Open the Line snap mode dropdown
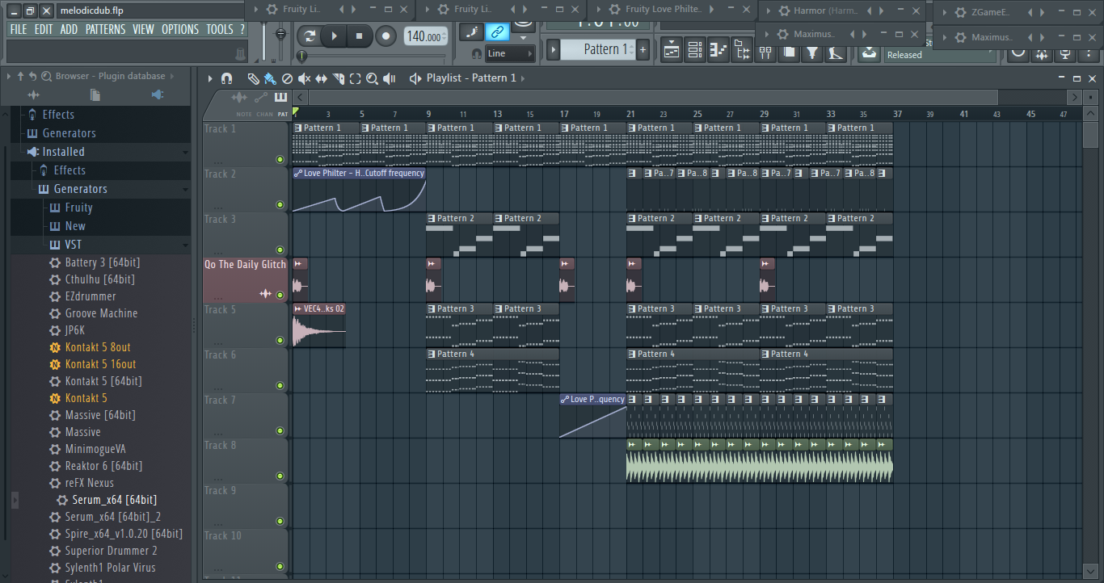This screenshot has height=583, width=1104. (511, 53)
